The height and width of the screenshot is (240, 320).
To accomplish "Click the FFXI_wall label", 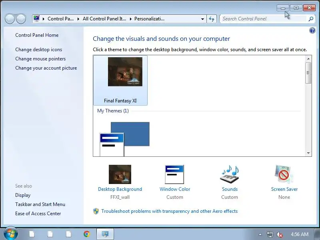I will coord(120,197).
